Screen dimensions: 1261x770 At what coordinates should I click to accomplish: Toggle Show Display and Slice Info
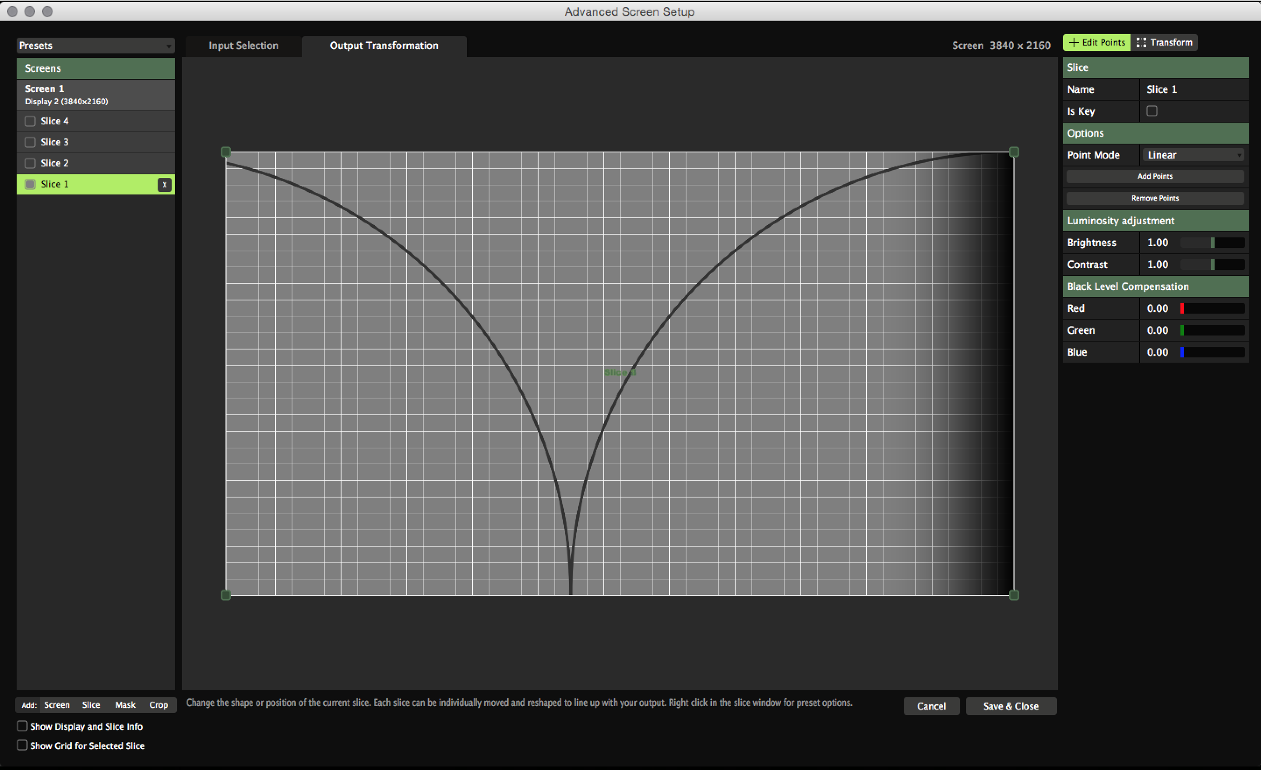click(22, 726)
